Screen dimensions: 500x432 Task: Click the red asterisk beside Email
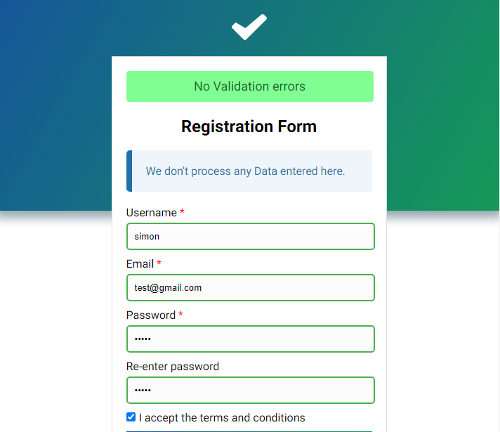tap(159, 263)
